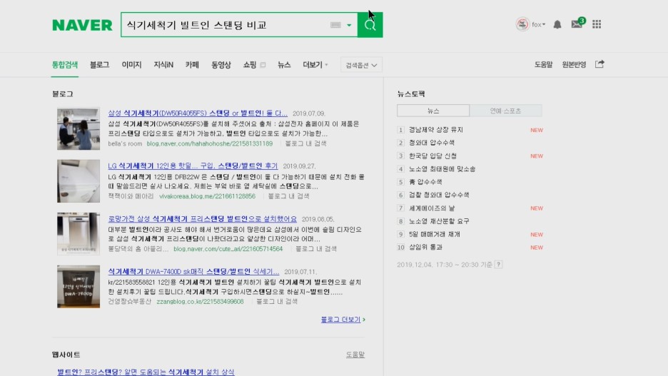Open the notifications bell icon
This screenshot has height=376, width=668.
(557, 25)
